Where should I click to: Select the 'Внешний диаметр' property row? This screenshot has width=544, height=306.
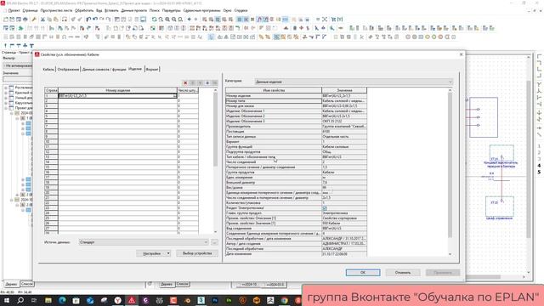pyautogui.click(x=296, y=183)
